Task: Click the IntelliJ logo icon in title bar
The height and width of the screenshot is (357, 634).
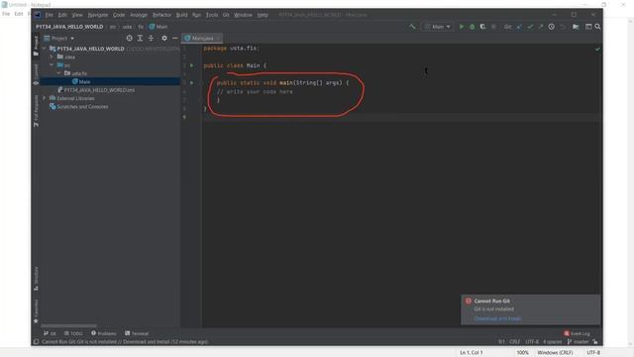Action: [38, 15]
